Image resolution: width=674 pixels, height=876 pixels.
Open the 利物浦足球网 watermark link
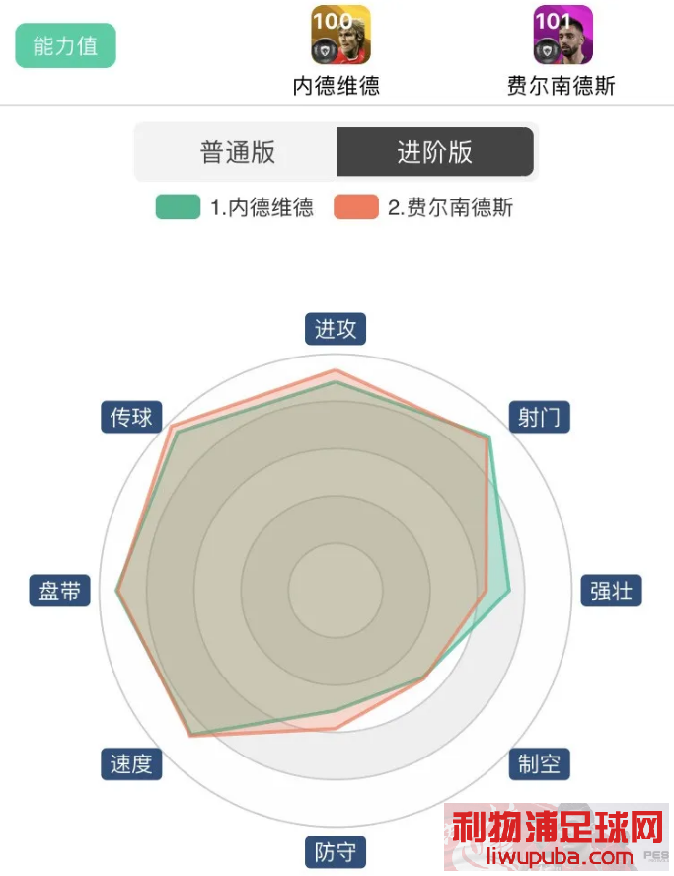click(557, 836)
